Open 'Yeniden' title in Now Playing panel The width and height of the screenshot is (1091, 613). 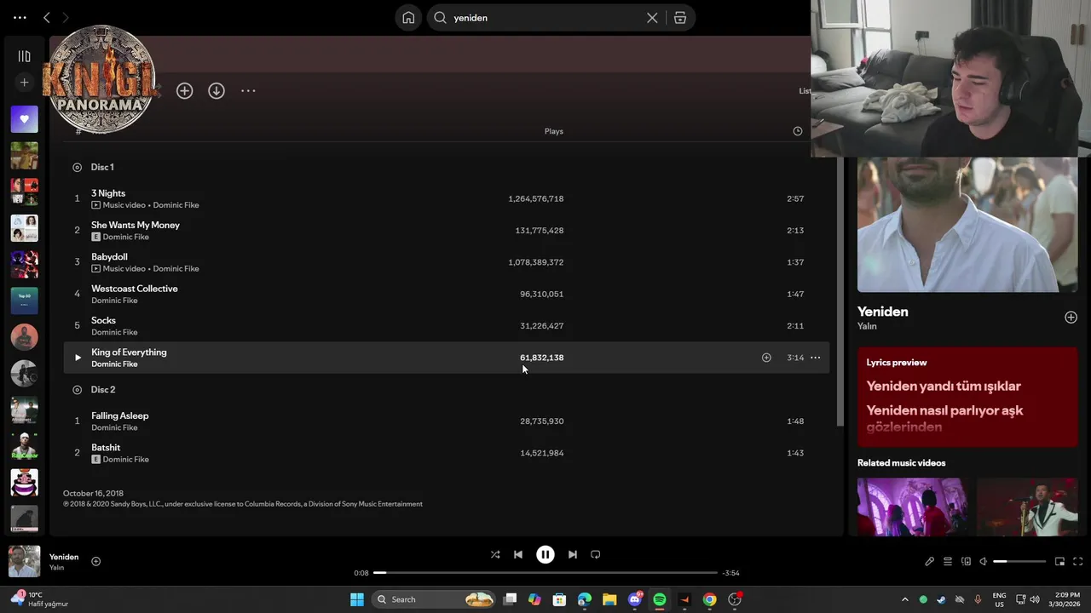(882, 312)
